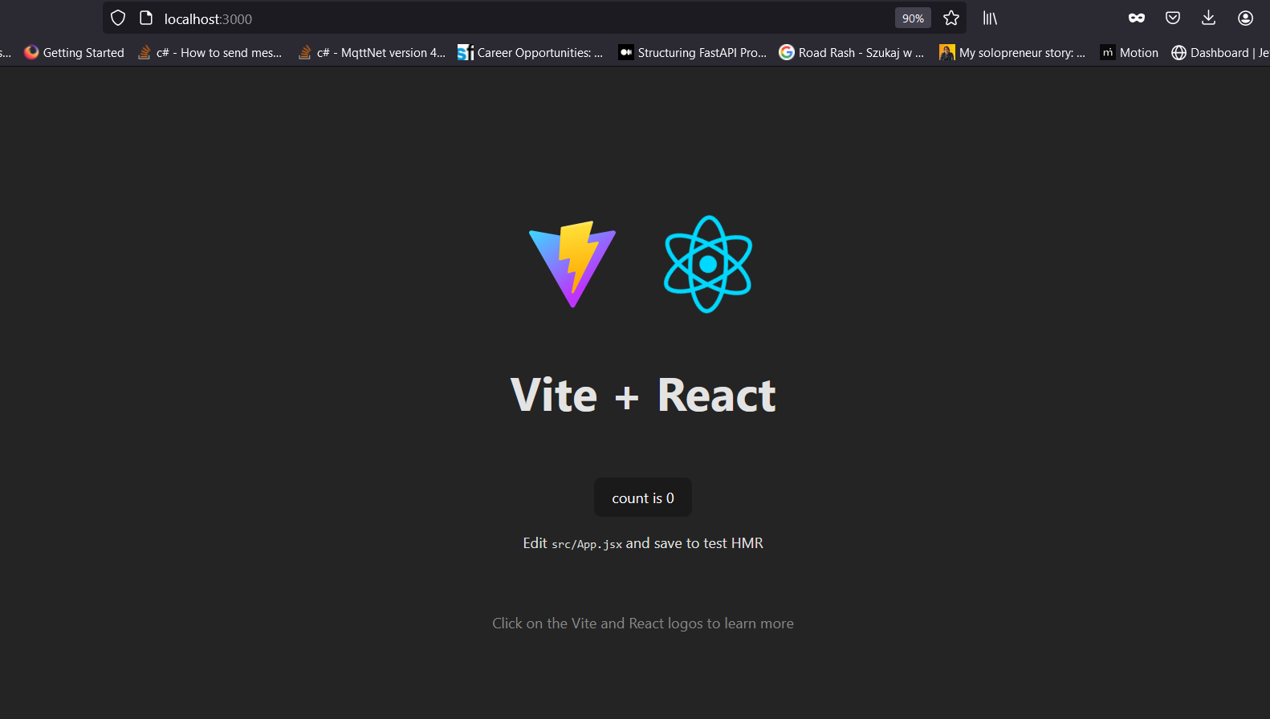Save page to Pocket icon
This screenshot has height=719, width=1270.
1173,18
